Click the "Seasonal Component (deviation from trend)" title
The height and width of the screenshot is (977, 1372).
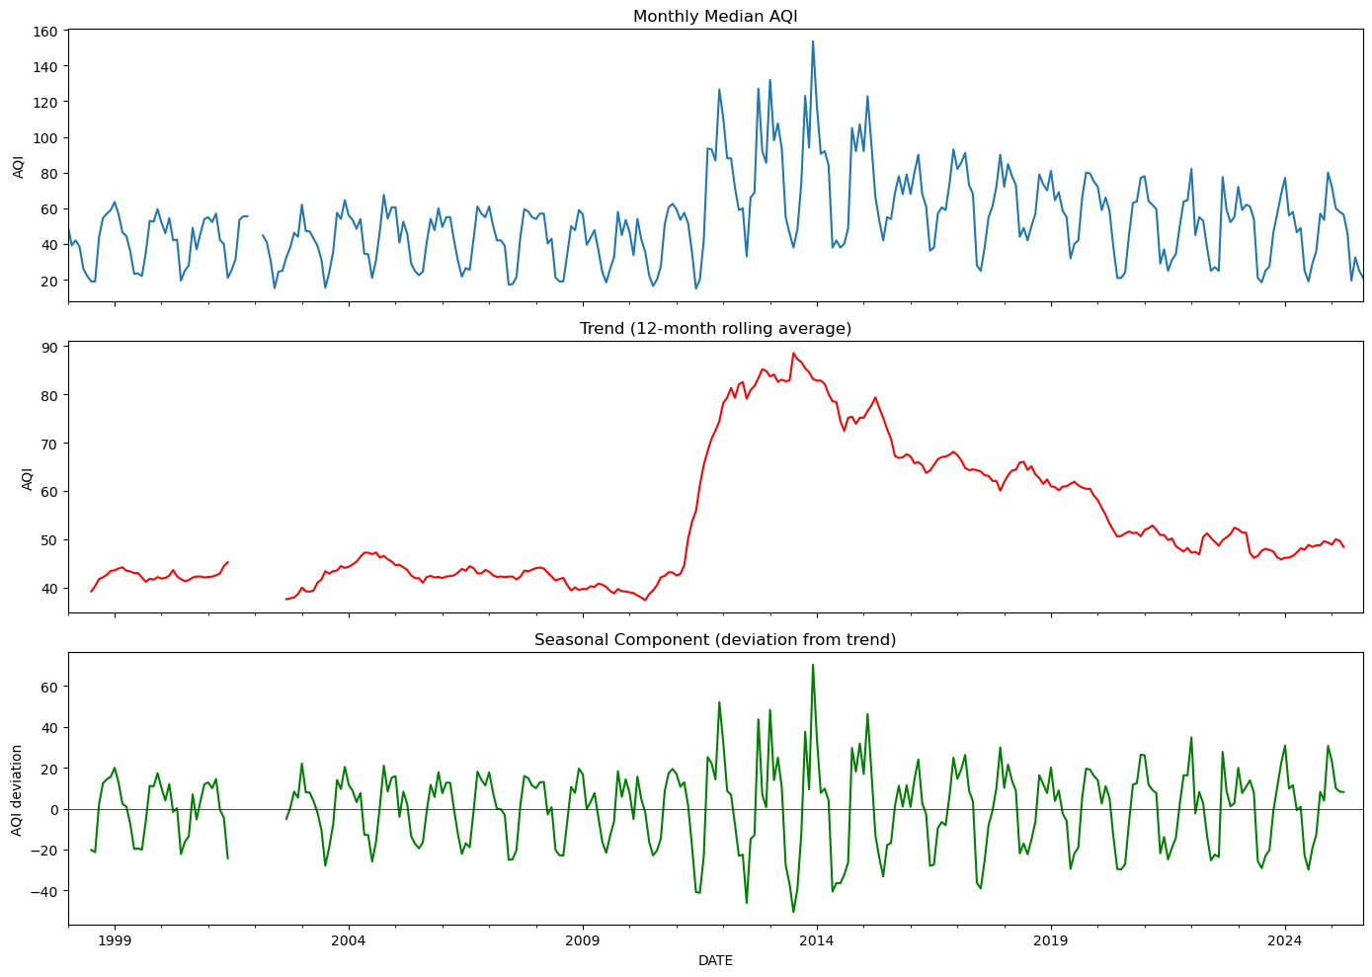tap(714, 638)
